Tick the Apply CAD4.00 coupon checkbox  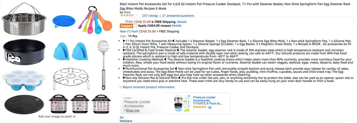click(136, 25)
